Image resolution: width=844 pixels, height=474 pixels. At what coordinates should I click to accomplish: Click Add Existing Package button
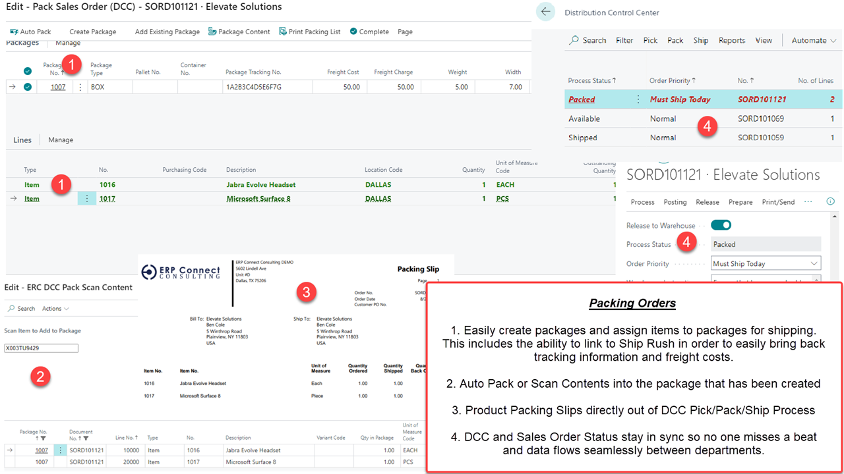click(167, 32)
